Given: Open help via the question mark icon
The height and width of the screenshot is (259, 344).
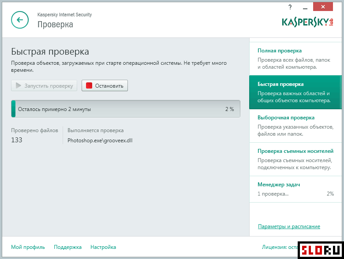Looking at the screenshot, I should 290,7.
